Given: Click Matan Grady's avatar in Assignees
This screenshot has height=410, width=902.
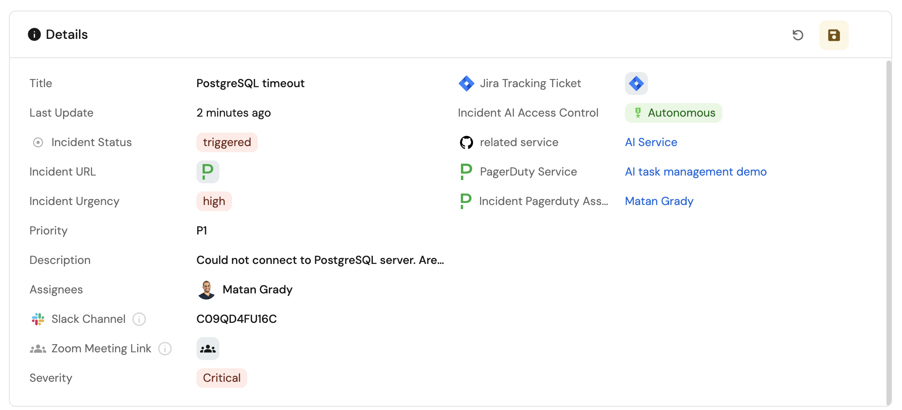Looking at the screenshot, I should point(207,290).
